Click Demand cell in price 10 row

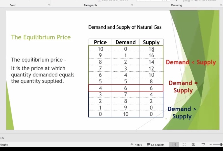pos(126,49)
